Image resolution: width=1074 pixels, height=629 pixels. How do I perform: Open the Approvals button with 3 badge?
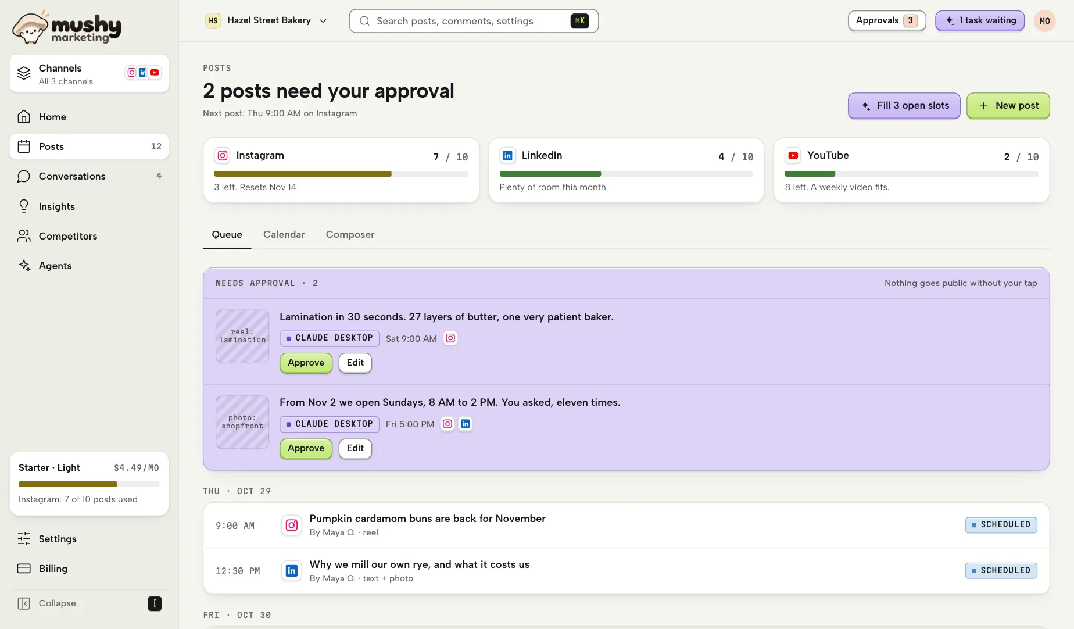(x=886, y=21)
